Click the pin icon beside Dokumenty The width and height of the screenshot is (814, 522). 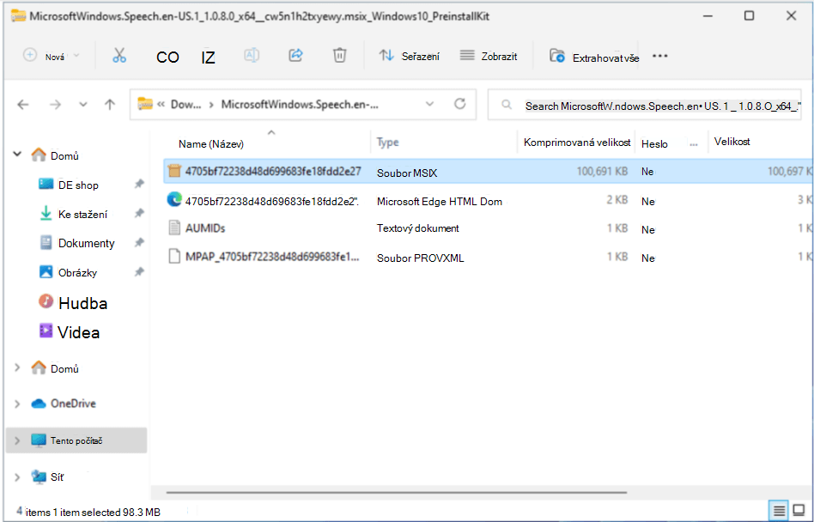[139, 242]
